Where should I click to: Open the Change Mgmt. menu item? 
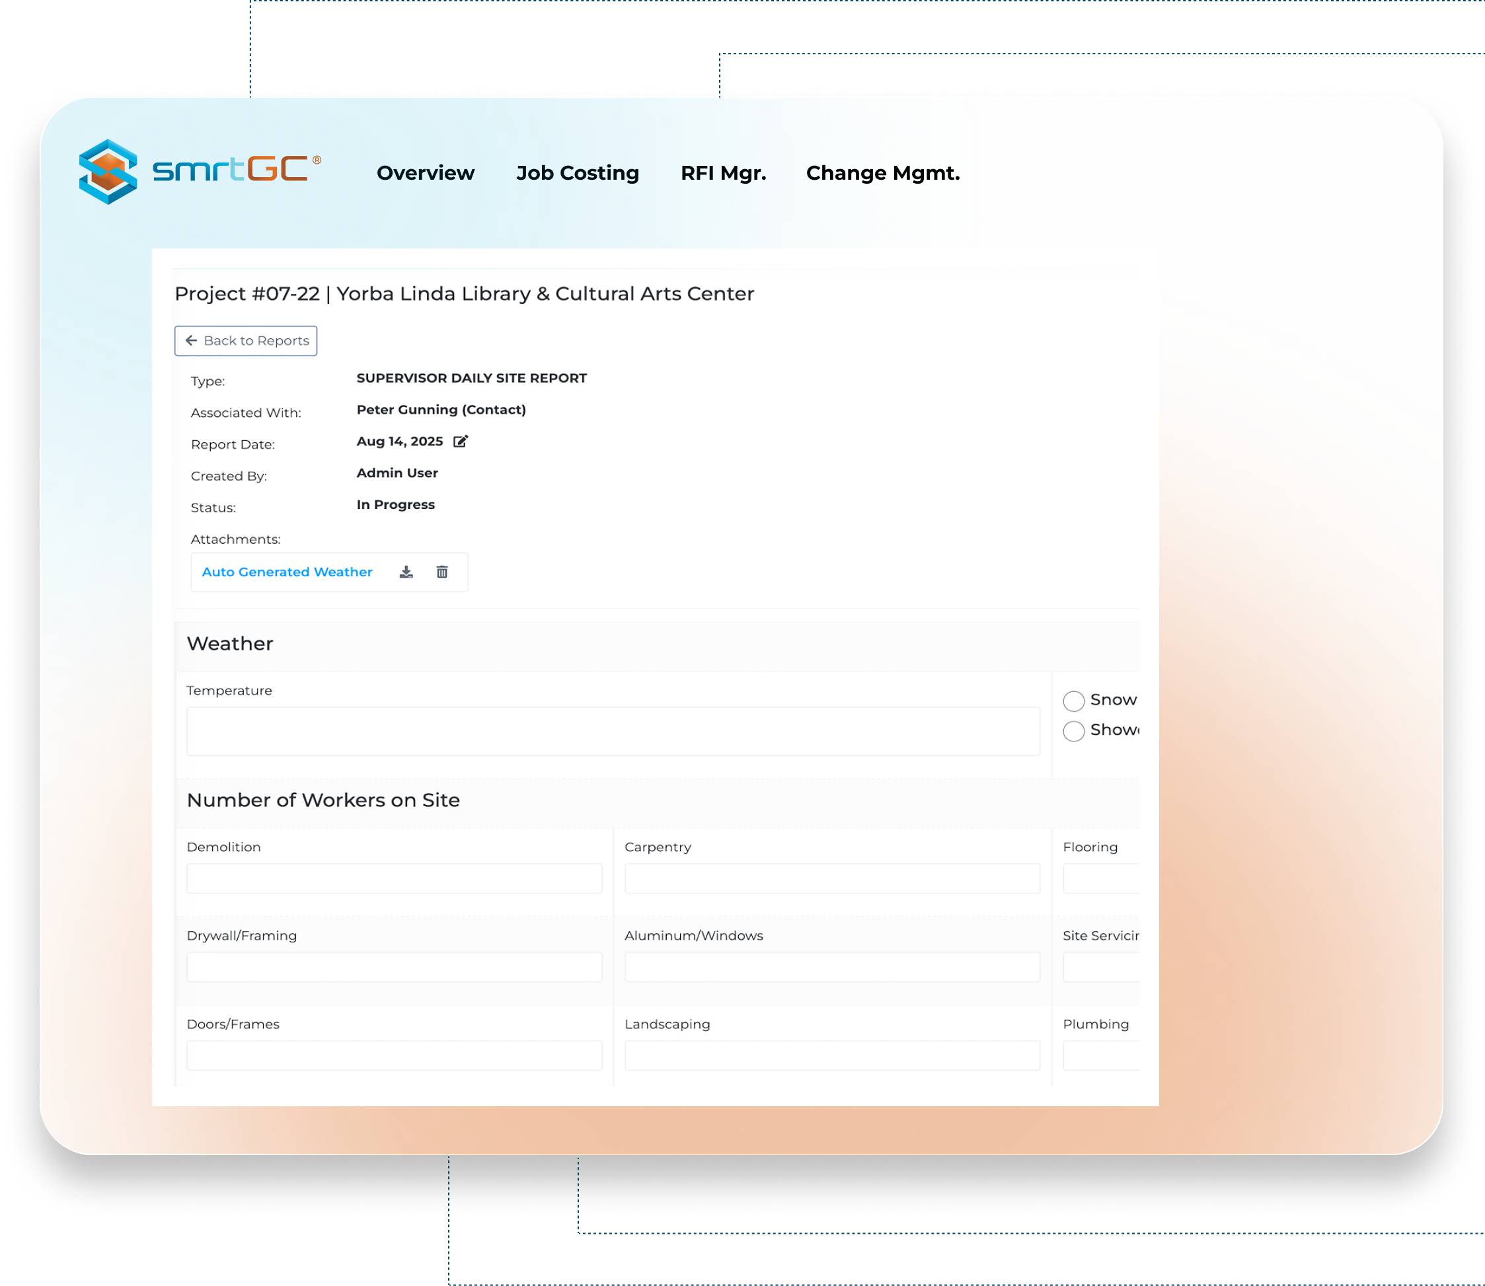pos(882,173)
